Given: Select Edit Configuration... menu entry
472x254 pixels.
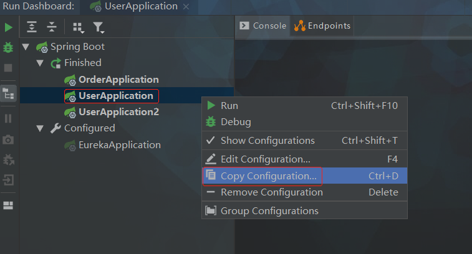Looking at the screenshot, I should [266, 159].
